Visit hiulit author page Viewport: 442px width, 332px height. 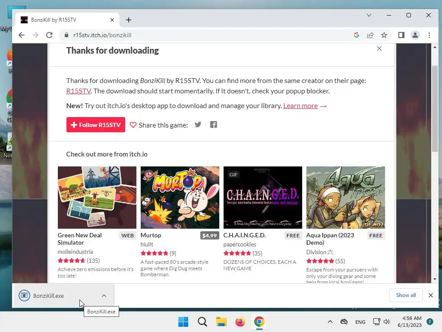click(147, 244)
